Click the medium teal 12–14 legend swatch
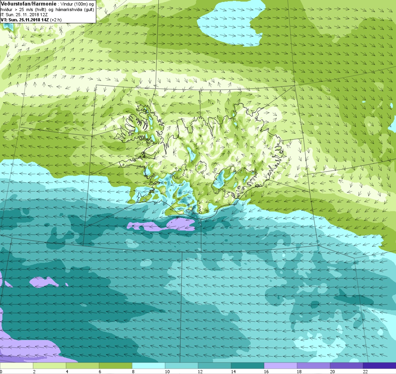The width and height of the screenshot is (396, 374). (x=214, y=365)
